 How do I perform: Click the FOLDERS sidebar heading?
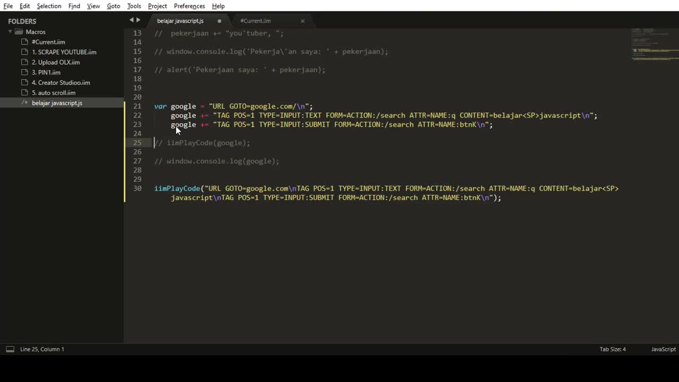click(x=22, y=21)
